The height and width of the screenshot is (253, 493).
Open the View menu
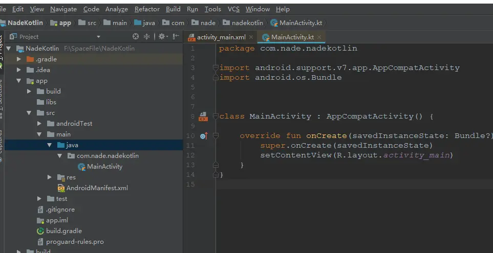37,9
